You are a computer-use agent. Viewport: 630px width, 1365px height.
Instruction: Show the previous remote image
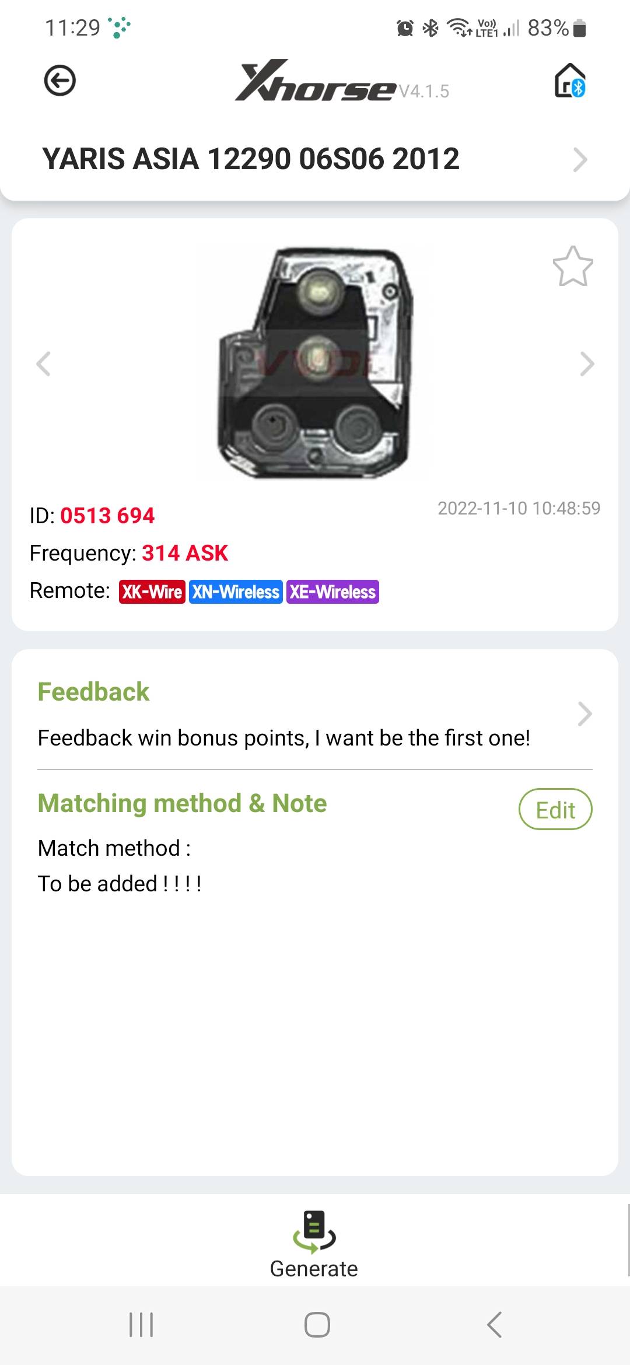[44, 364]
